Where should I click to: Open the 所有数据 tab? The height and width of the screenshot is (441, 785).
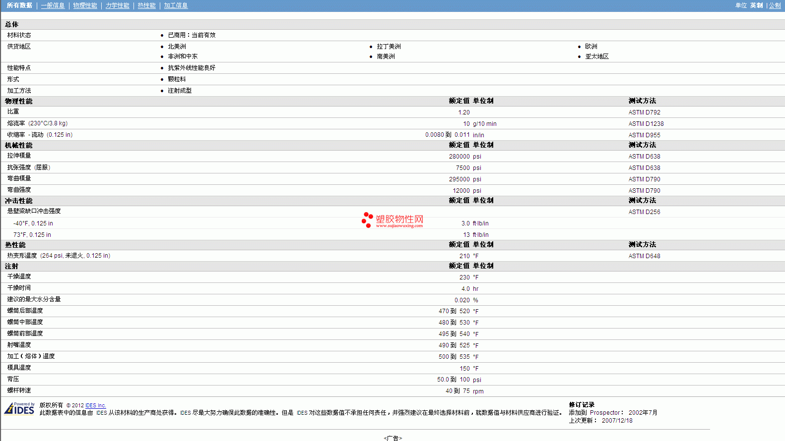pos(19,5)
